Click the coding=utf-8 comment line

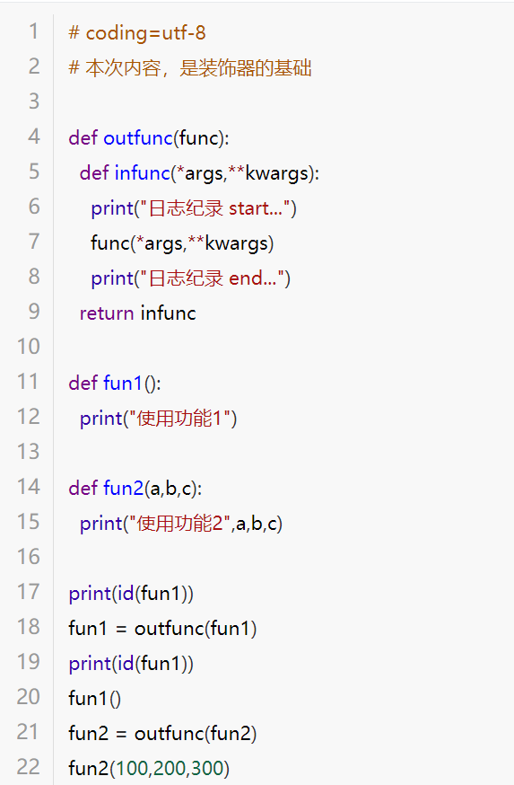[x=137, y=33]
